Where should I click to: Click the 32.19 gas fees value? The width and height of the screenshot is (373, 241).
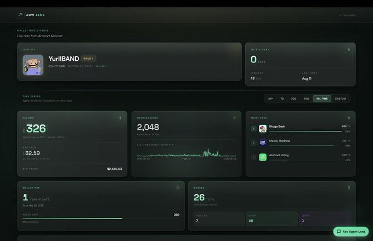coord(32,153)
